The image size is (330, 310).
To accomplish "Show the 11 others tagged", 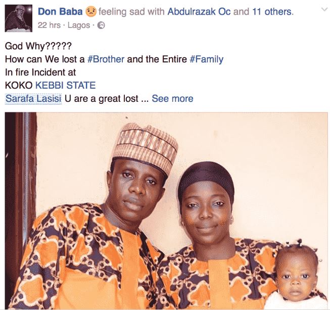I will tap(272, 12).
